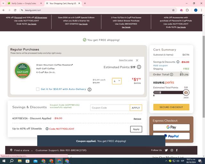This screenshot has width=205, height=164.
Task: Open Auto-Delivery info icon
Action: 89,89
